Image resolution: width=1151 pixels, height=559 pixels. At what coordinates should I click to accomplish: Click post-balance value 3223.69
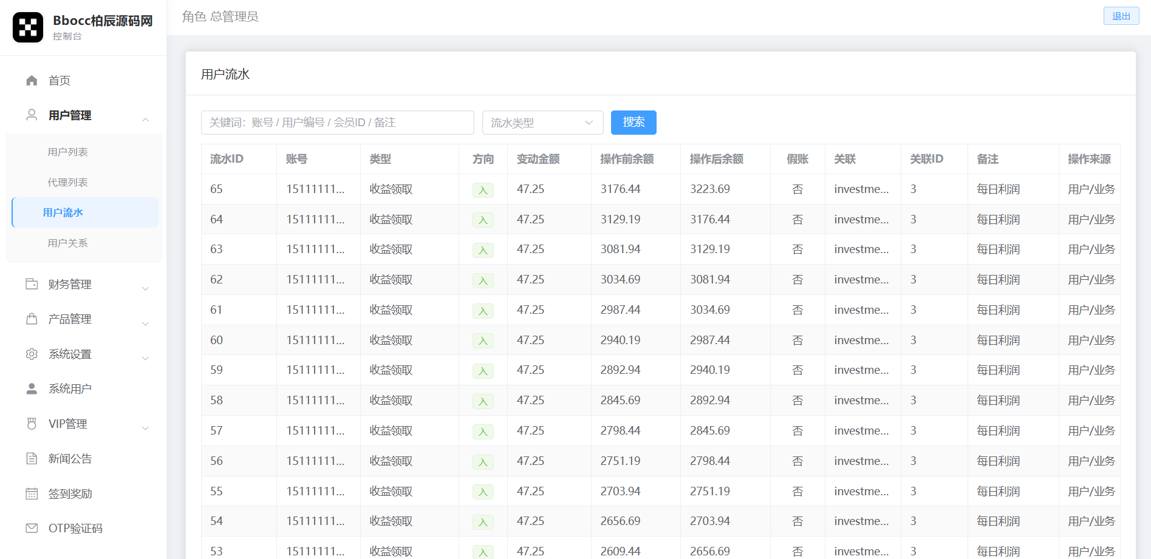click(x=710, y=189)
